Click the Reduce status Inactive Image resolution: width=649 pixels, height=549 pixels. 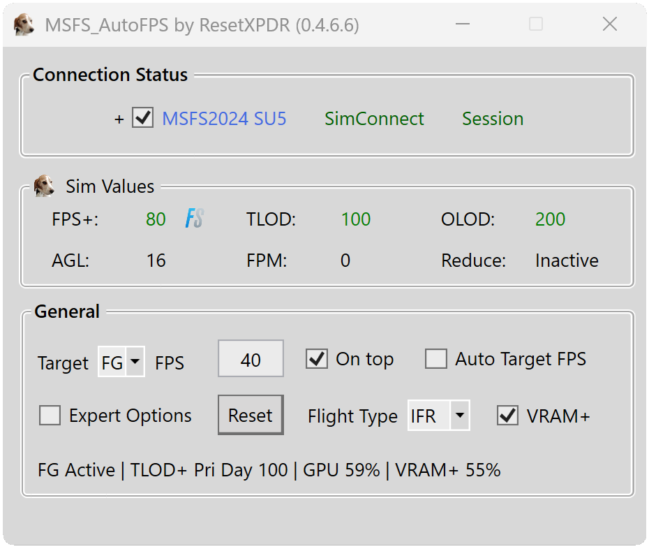(x=567, y=261)
